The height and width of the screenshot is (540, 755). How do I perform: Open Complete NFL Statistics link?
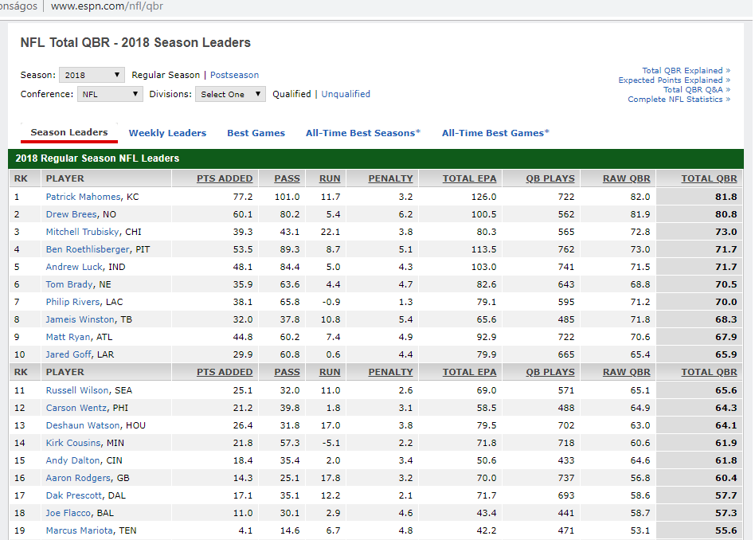679,100
